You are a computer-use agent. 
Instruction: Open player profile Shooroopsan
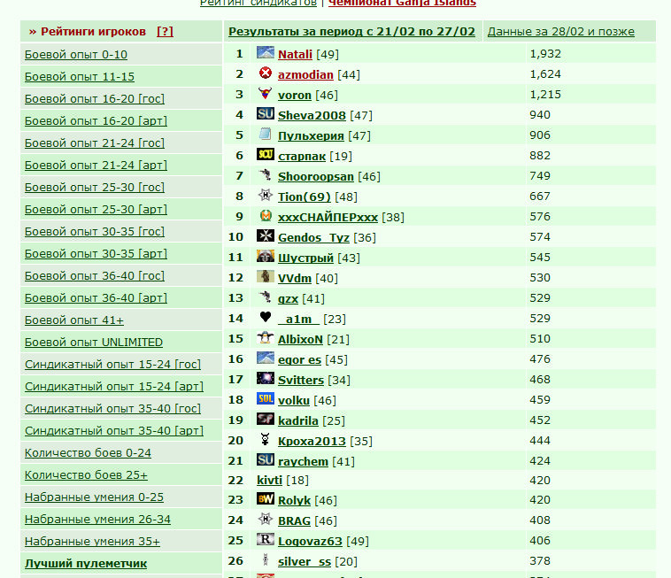pos(316,176)
